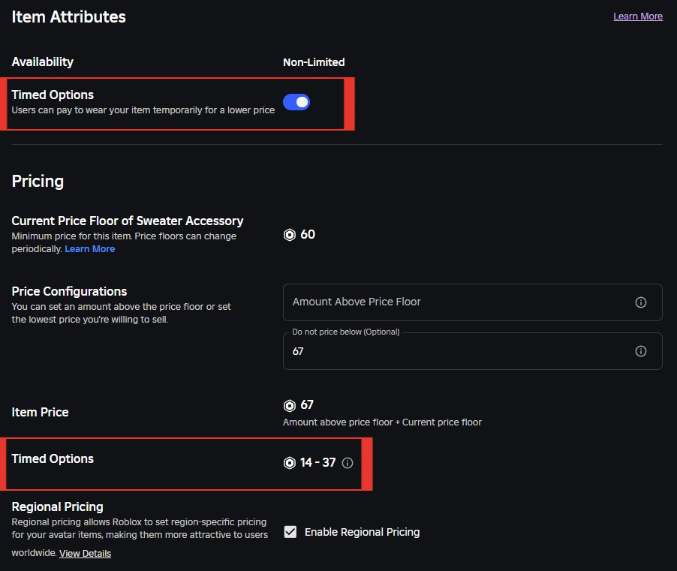Click the Enable Regional Pricing label text
This screenshot has width=677, height=571.
coord(362,532)
